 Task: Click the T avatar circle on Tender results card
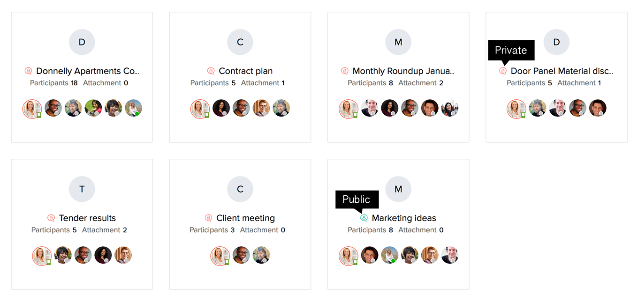(x=82, y=189)
